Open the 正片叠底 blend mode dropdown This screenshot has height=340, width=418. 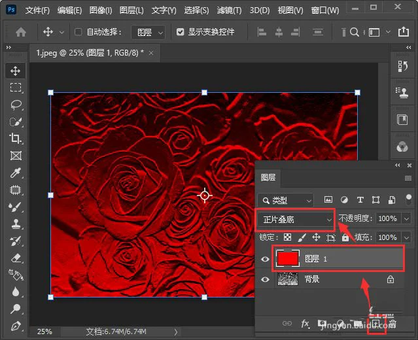click(296, 220)
